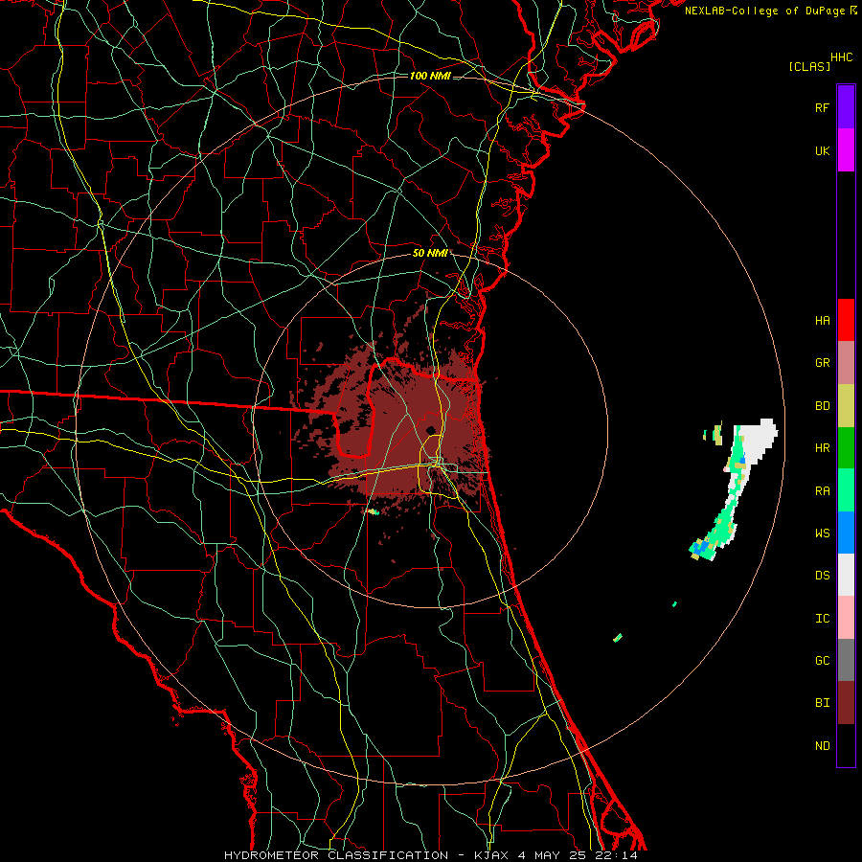Screen dimensions: 862x862
Task: Click the ND legend label
Action: pyautogui.click(x=822, y=746)
